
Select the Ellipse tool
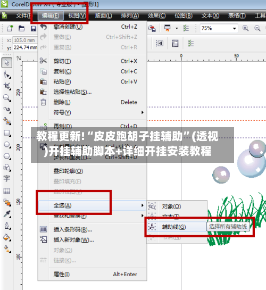[x=7, y=144]
